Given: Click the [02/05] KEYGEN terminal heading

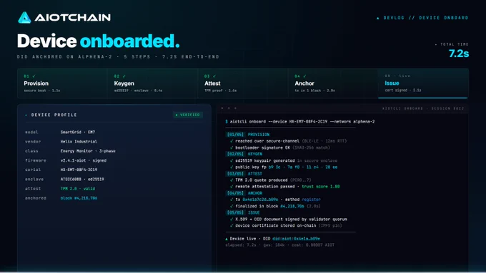Looking at the screenshot, I should click(244, 154).
